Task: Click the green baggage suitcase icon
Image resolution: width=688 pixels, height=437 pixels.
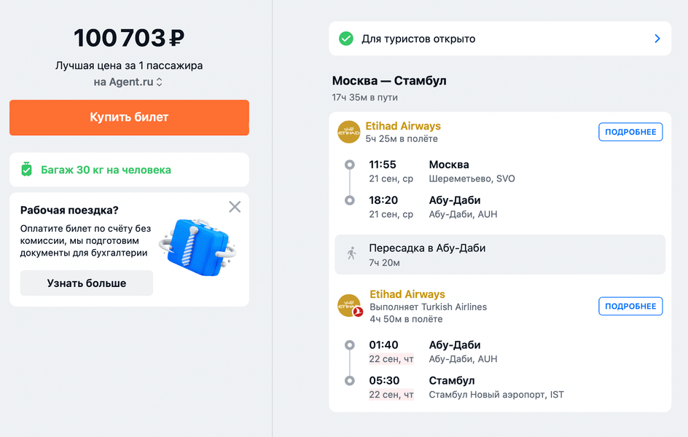Action: pos(27,170)
